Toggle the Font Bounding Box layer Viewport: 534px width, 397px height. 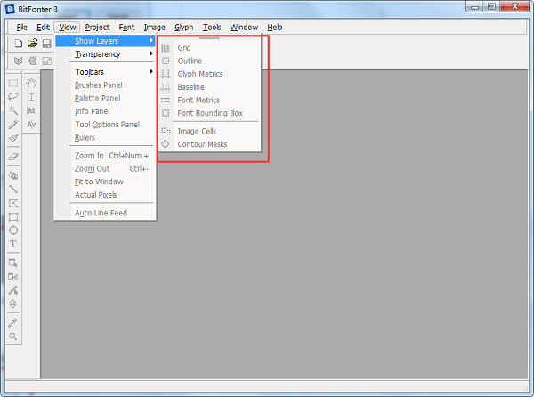coord(209,113)
